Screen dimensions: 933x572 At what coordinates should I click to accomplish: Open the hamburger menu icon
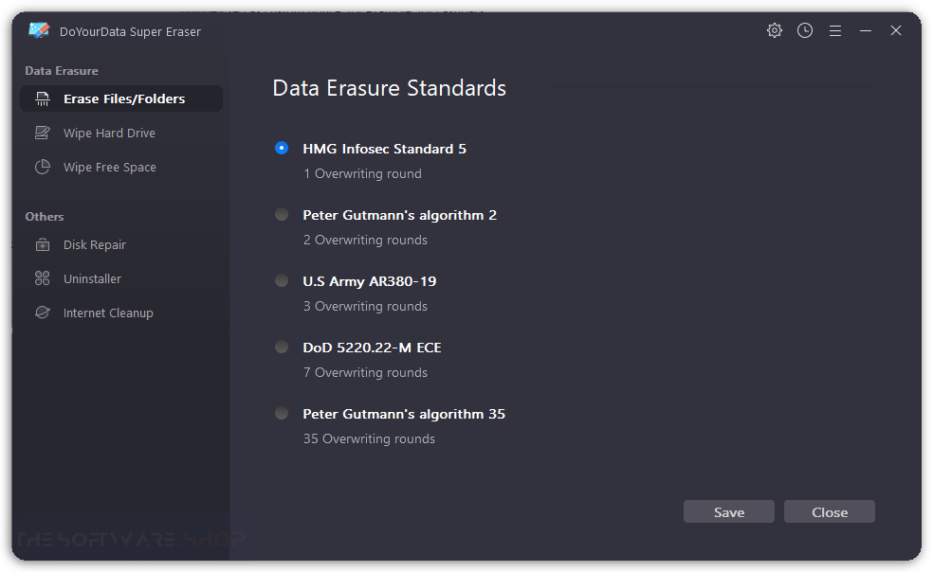834,30
